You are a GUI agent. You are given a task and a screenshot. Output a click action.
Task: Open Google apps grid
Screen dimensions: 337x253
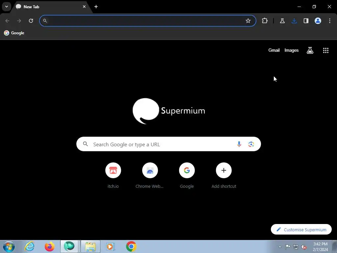326,50
